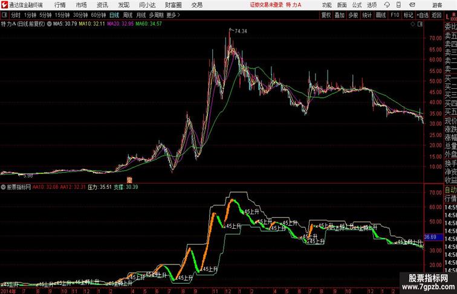Click the 统计 statistics button
The height and width of the screenshot is (294, 457).
[367, 15]
